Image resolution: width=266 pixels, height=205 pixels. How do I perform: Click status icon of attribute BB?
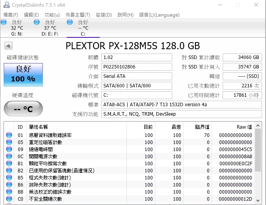pyautogui.click(x=9, y=192)
